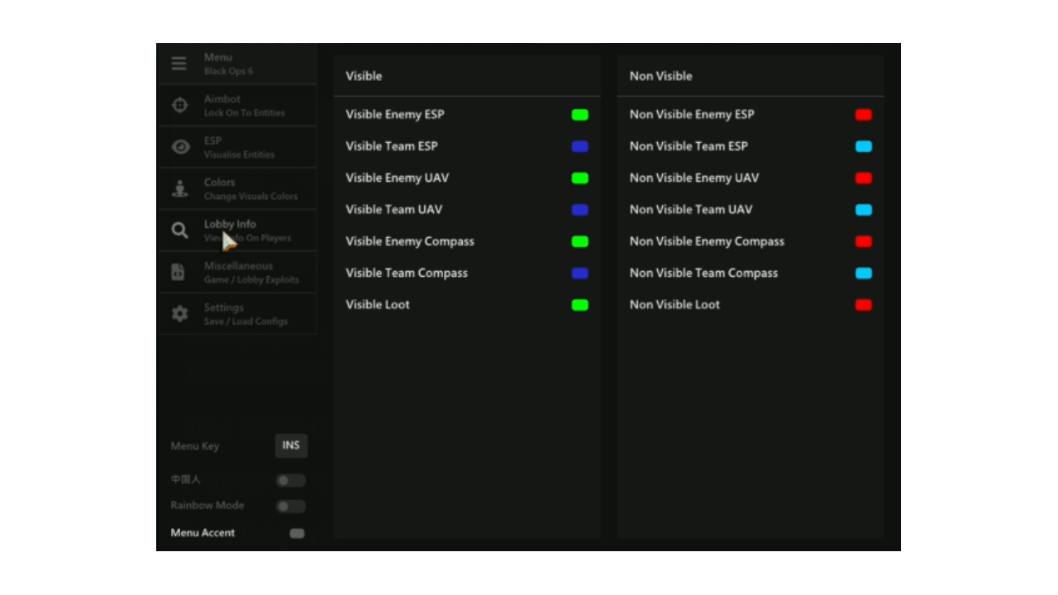
Task: Click the 'Visible Loot' label
Action: [378, 304]
